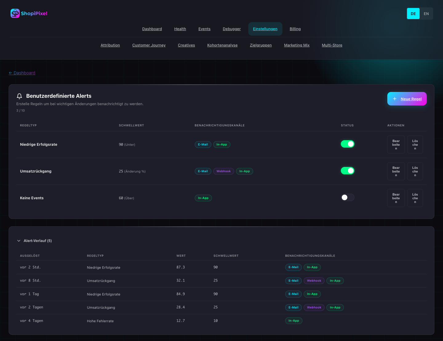Open the Billing tab
The height and width of the screenshot is (341, 443).
click(295, 29)
